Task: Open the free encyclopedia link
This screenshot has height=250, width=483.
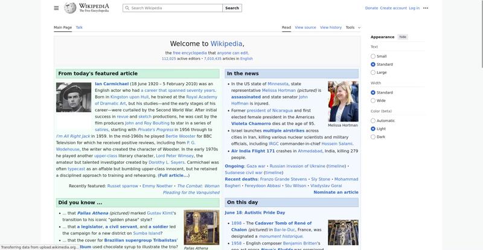Action: pyautogui.click(x=190, y=53)
